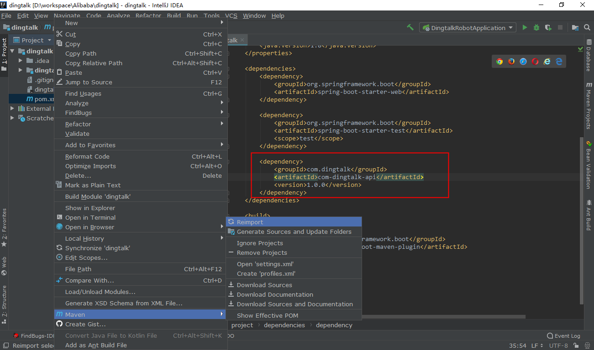Run DingtalkRobotApplication with the green play icon

click(x=525, y=27)
